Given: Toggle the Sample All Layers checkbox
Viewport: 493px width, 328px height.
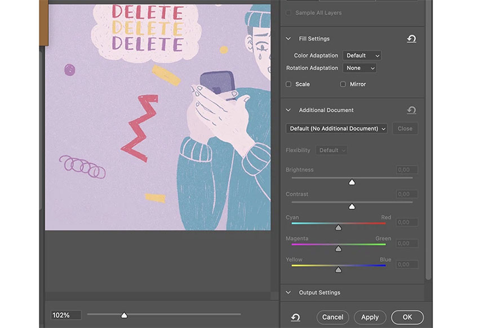Looking at the screenshot, I should click(288, 13).
